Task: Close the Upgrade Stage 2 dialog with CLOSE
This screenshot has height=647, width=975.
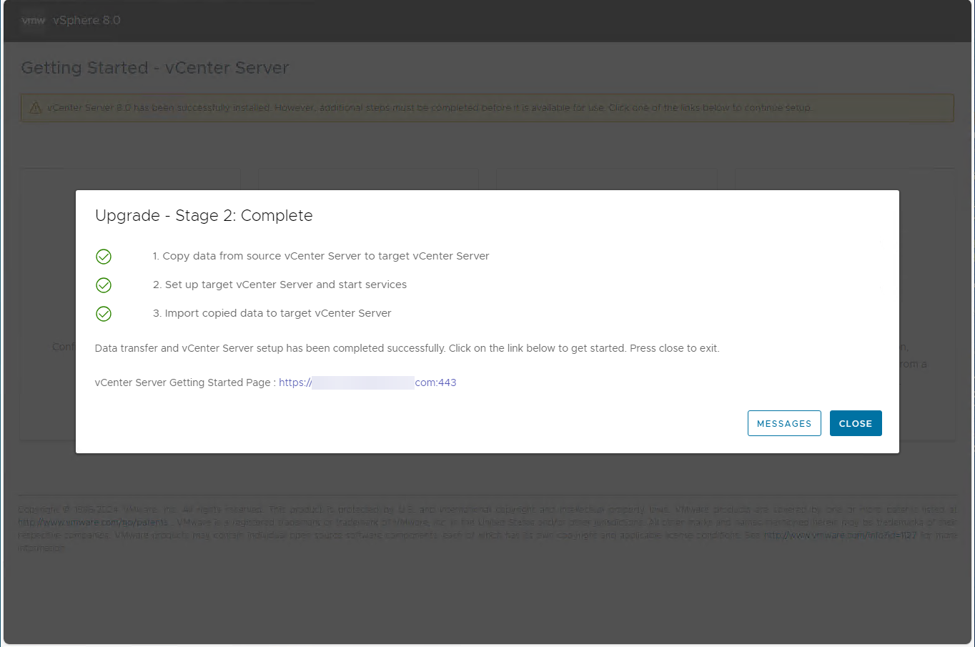Action: pyautogui.click(x=856, y=423)
